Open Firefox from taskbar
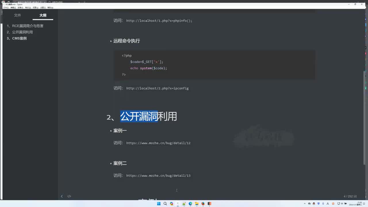This screenshot has width=368, height=207. click(x=203, y=204)
